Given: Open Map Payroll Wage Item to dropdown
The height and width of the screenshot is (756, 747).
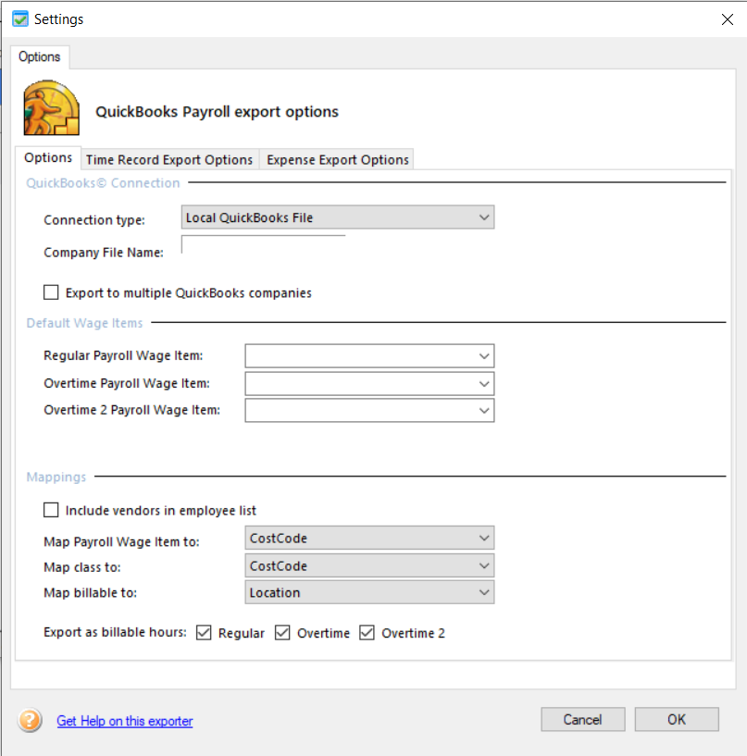Looking at the screenshot, I should (x=369, y=538).
